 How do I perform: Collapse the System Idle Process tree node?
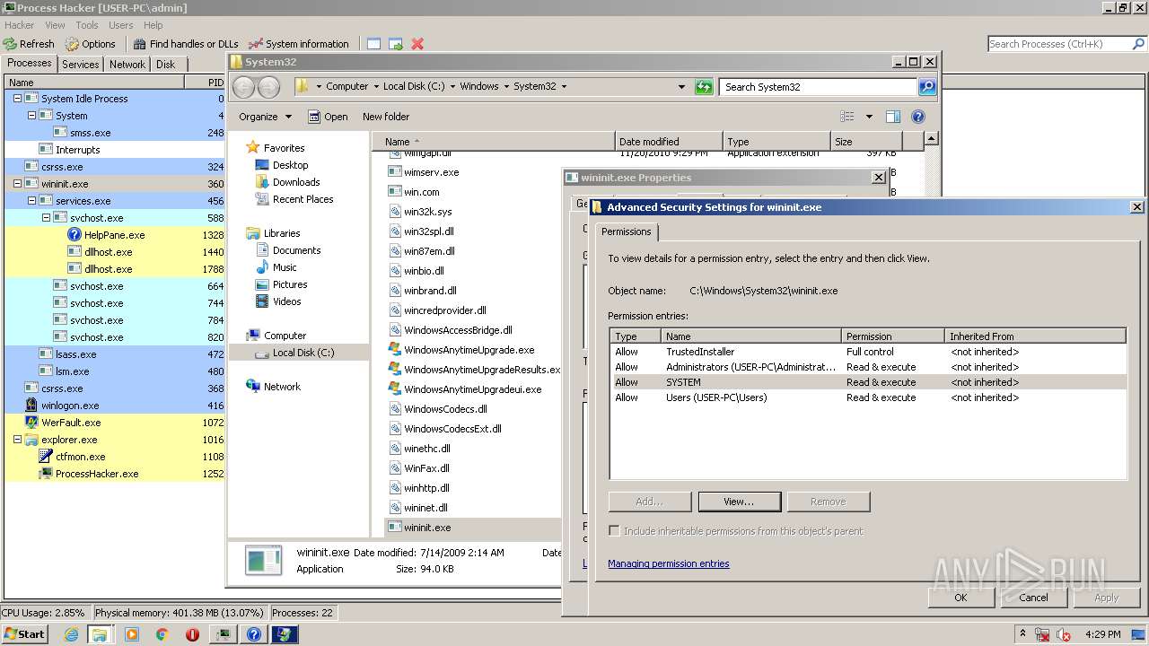17,99
